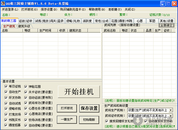Switch to the 其他|设置 tab
This screenshot has width=178, height=130.
tap(167, 21)
